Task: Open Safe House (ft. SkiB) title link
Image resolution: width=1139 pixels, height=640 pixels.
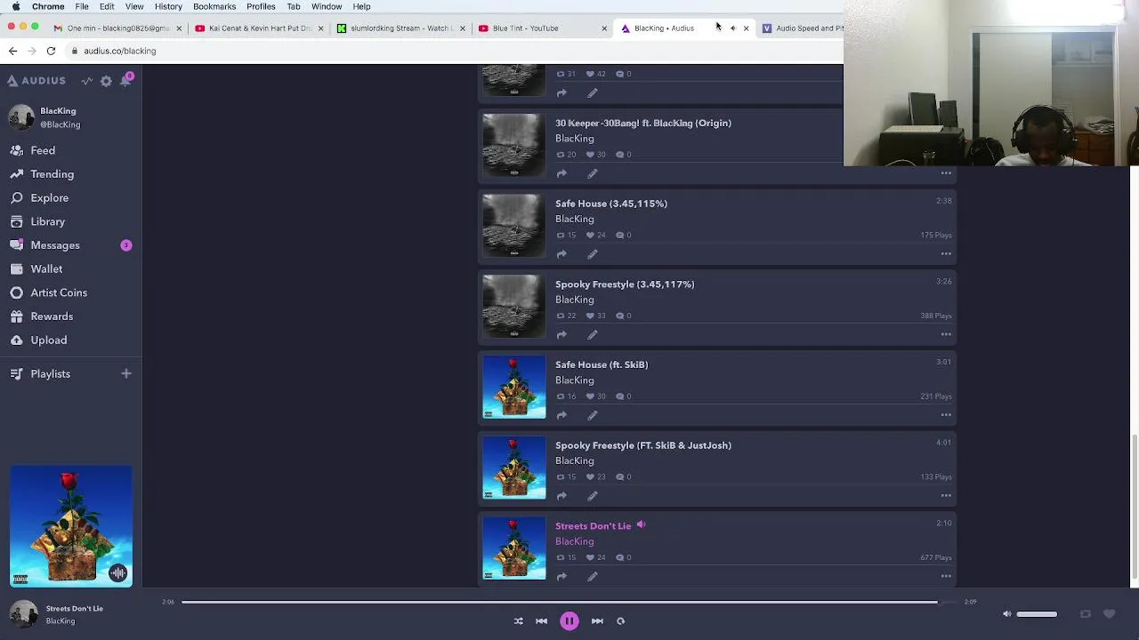Action: (x=602, y=364)
